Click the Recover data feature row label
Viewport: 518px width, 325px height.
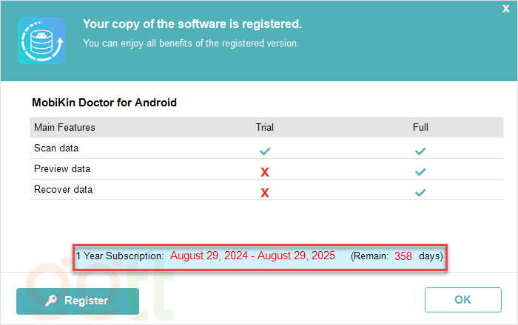coord(64,189)
